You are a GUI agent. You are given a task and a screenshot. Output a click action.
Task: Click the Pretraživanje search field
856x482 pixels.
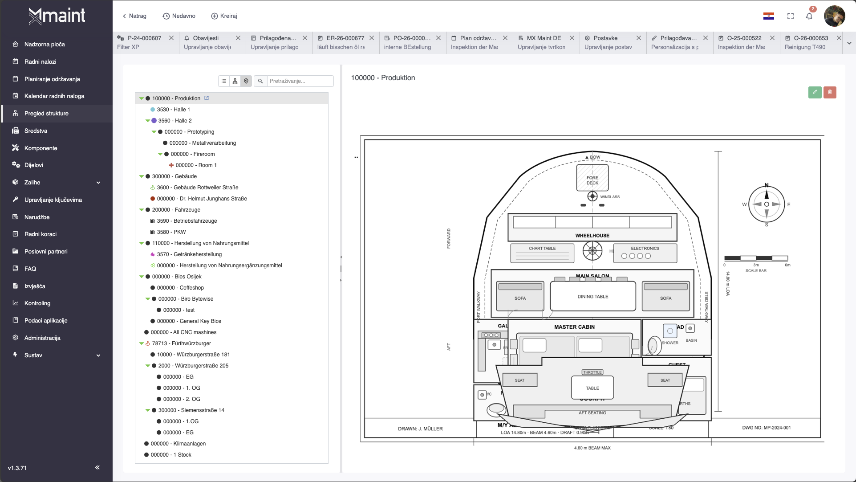pos(299,81)
